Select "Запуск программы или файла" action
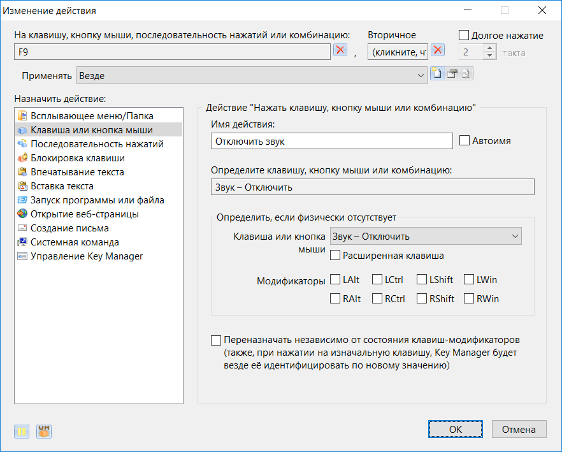562x452 pixels. tap(97, 200)
